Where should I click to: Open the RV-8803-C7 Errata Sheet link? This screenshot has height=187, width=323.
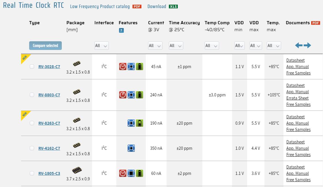(x=297, y=98)
